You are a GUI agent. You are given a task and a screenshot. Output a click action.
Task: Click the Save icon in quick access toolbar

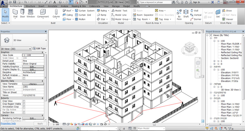tap(15, 2)
